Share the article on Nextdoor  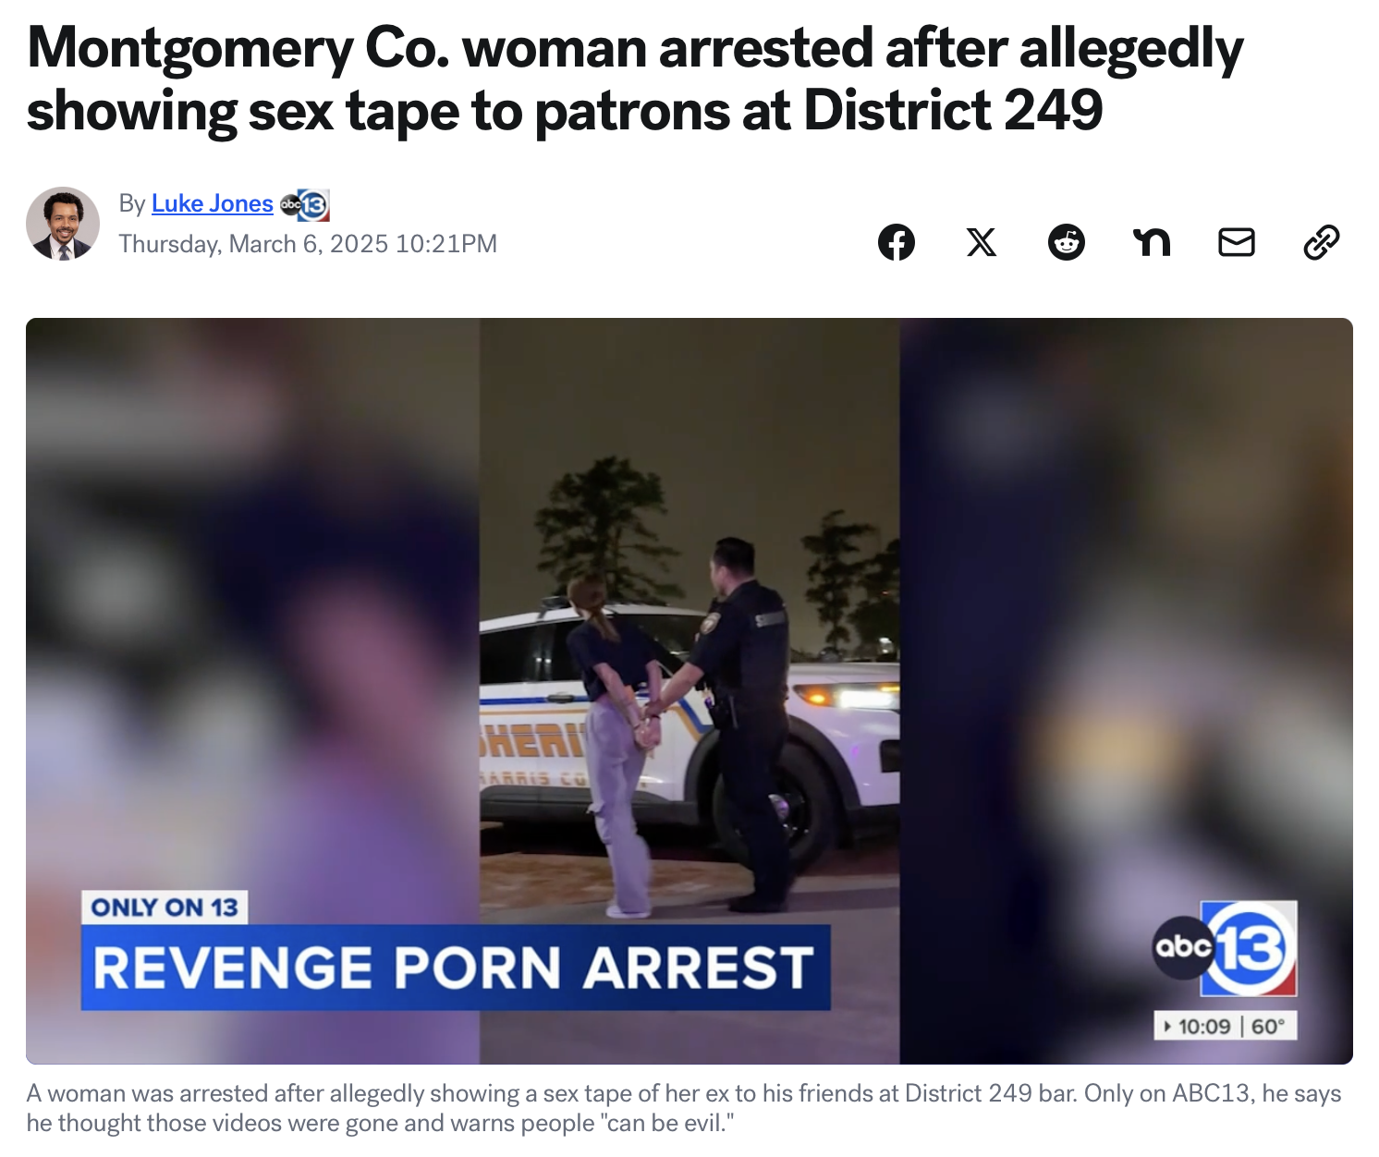[x=1152, y=242]
